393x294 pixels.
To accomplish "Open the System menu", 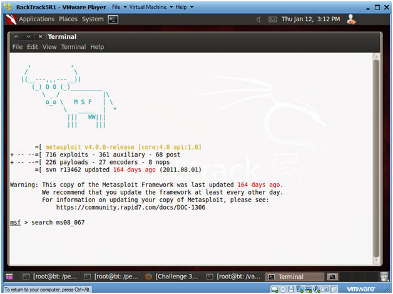I will point(93,19).
